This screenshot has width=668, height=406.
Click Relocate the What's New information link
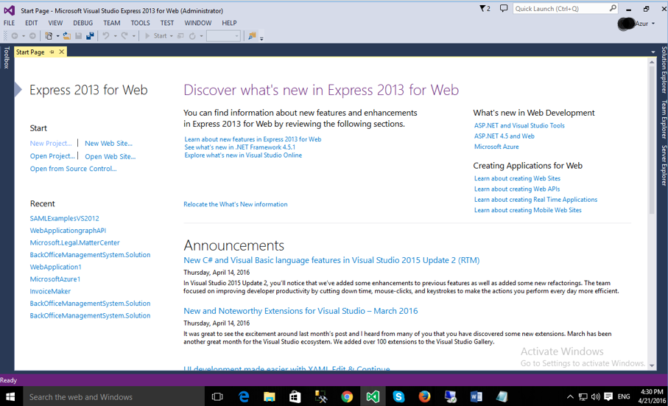[236, 205]
